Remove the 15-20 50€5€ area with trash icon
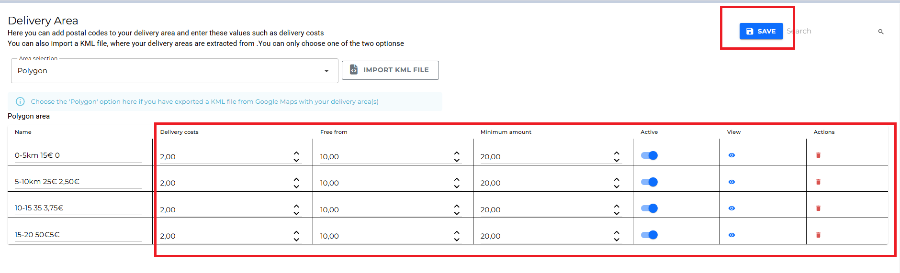Screen dimensions: 900x273 coord(818,235)
